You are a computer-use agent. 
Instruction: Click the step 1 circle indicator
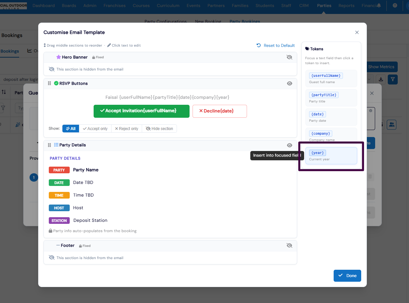(34, 178)
